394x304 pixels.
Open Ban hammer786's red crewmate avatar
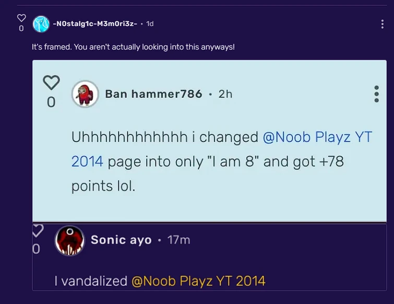tap(85, 94)
